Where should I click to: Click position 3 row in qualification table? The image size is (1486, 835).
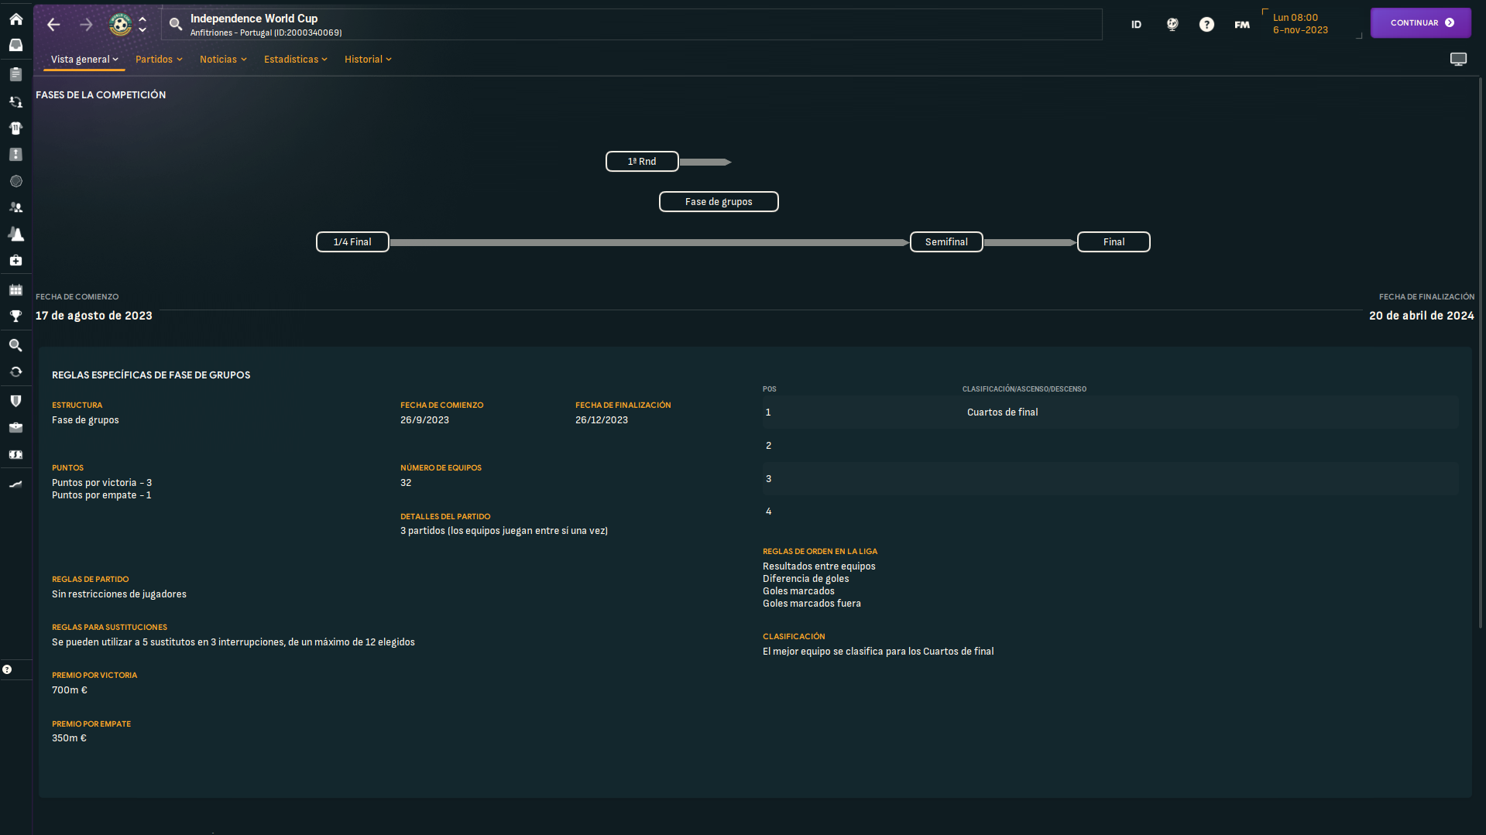tap(1110, 479)
